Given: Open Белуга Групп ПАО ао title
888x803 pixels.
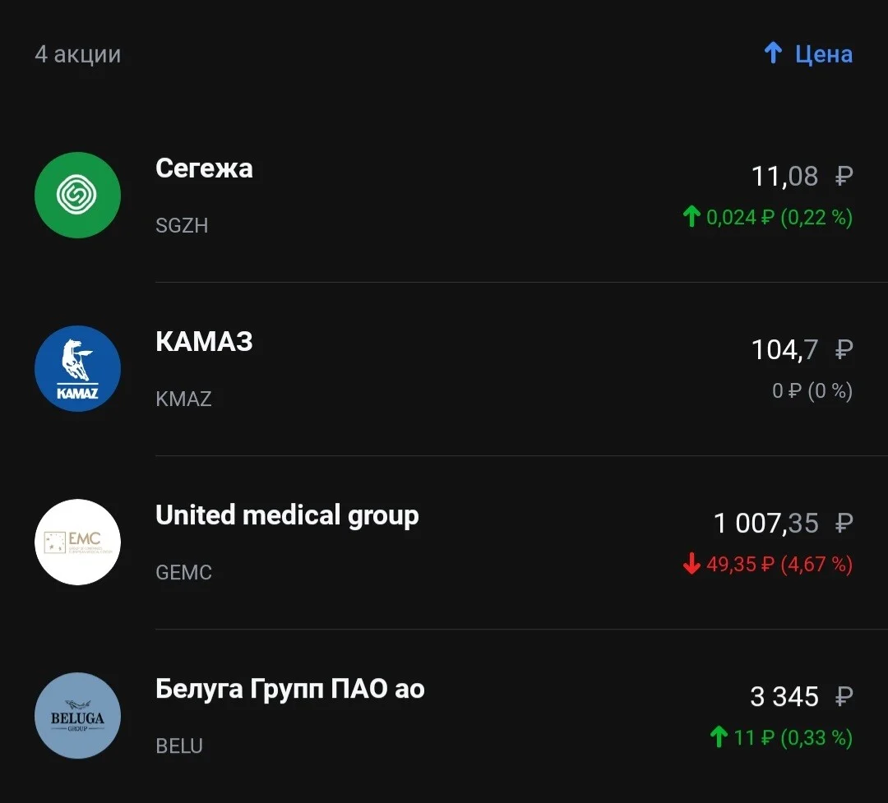Looking at the screenshot, I should [290, 690].
